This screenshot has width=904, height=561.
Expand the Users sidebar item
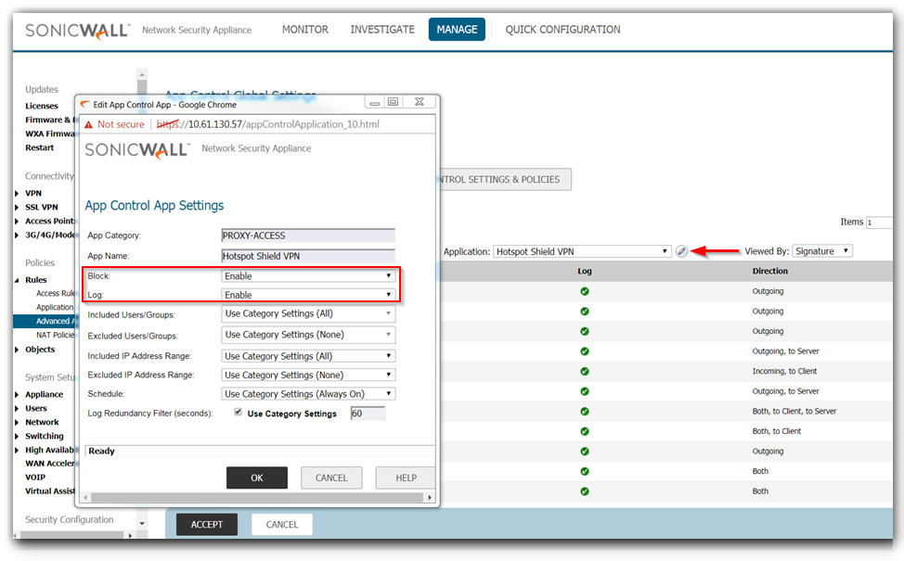(17, 408)
